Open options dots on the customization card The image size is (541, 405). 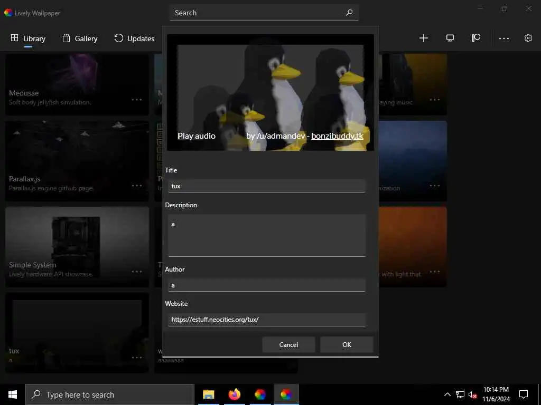pyautogui.click(x=435, y=186)
